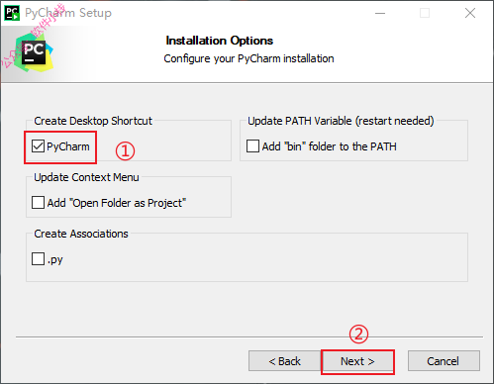
Task: Uncheck the PyCharm desktop shortcut checkbox
Action: [38, 146]
